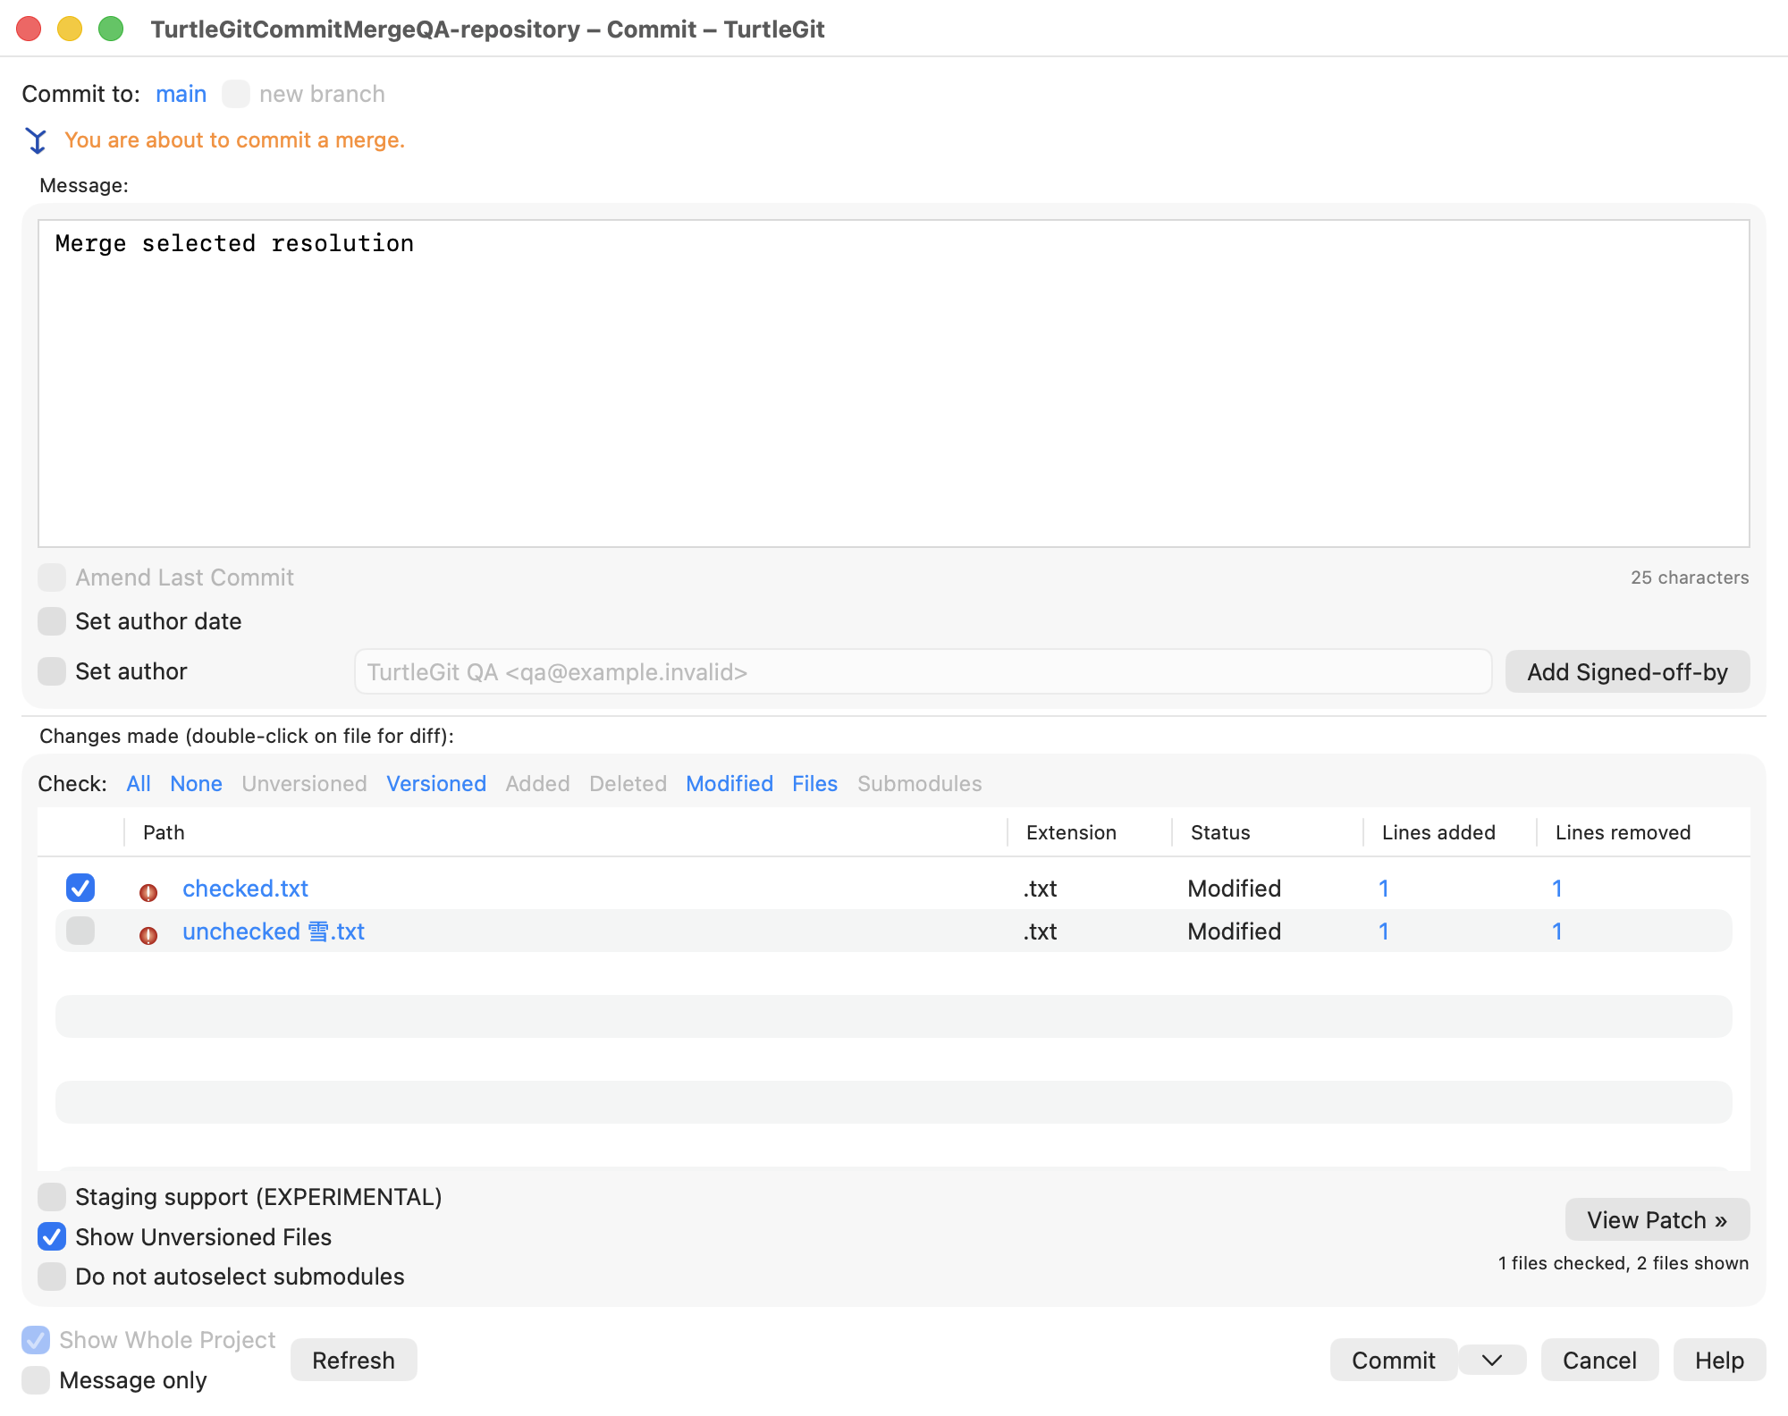The image size is (1788, 1416).
Task: Check the unchecked 雪.txt file checkbox
Action: 80,931
